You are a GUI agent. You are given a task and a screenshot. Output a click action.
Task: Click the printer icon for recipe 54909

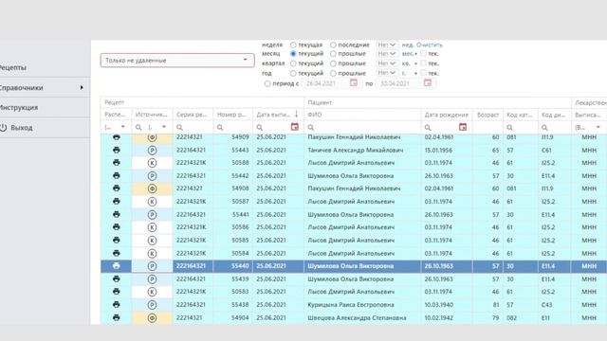[x=116, y=137]
